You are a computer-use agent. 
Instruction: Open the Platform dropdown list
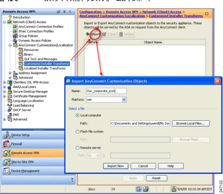[124, 100]
